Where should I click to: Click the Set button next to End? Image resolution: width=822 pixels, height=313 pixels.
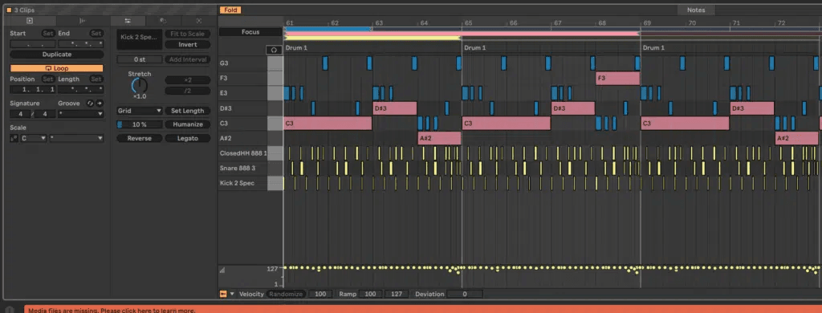click(96, 34)
